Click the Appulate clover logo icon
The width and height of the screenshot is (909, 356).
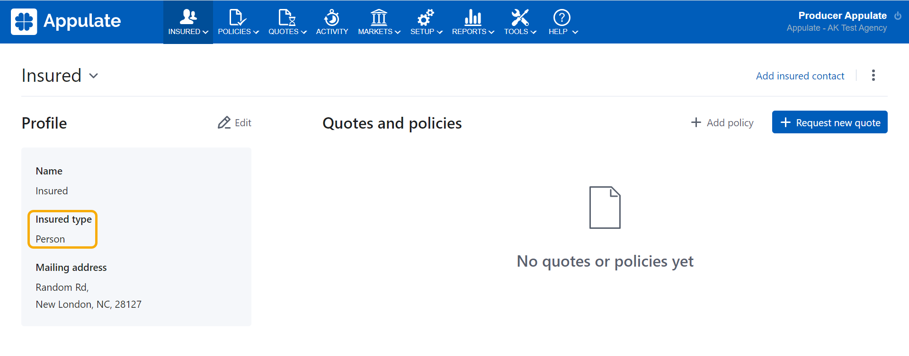tap(24, 22)
